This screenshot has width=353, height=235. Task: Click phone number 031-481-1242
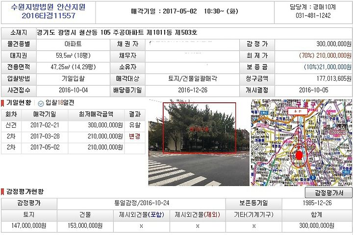pyautogui.click(x=313, y=16)
